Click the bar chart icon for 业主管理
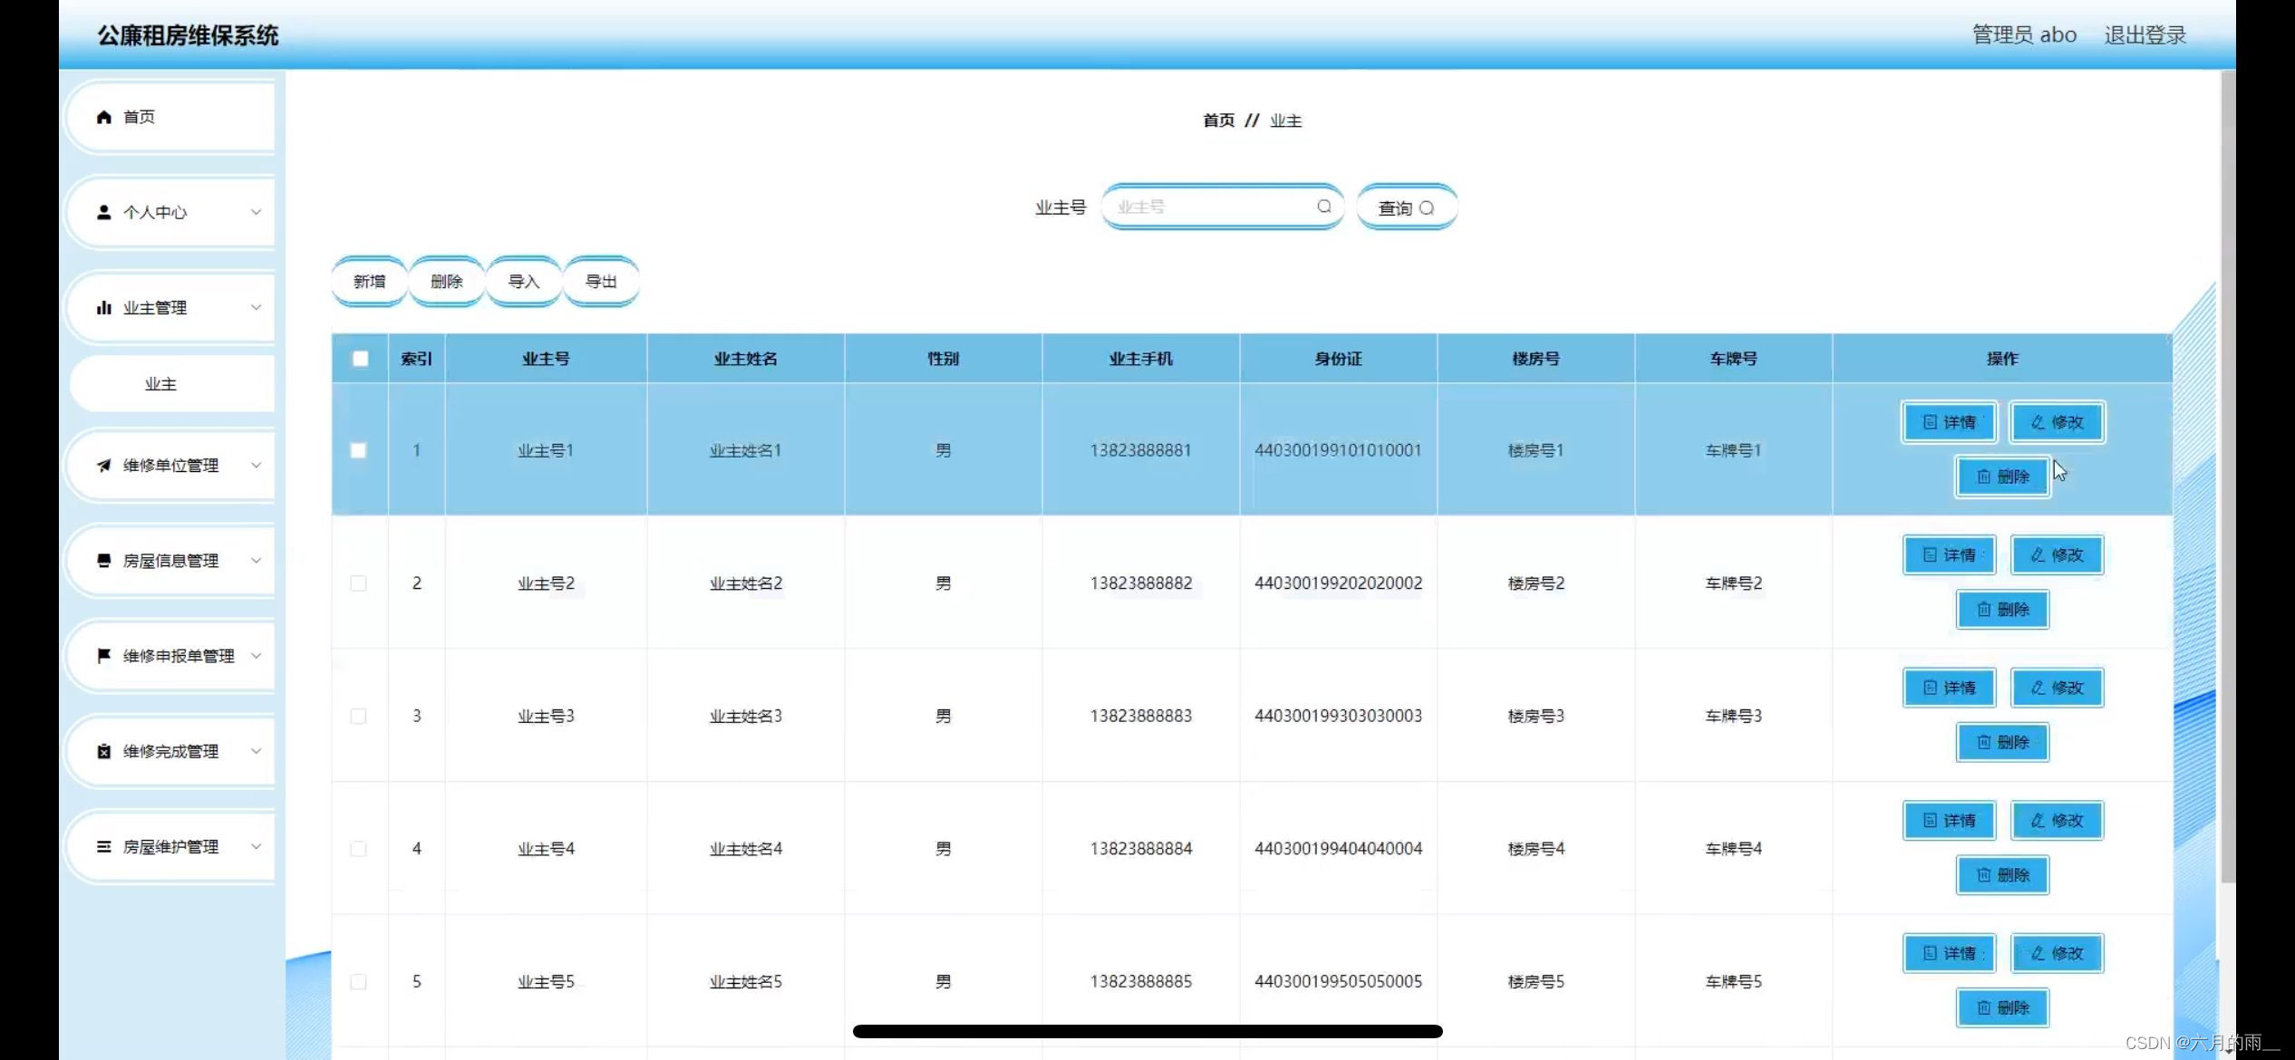2295x1060 pixels. point(104,308)
